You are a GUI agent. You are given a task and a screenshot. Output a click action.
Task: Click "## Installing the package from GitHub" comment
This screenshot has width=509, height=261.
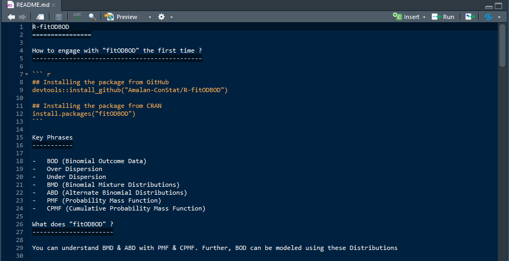[x=100, y=82]
